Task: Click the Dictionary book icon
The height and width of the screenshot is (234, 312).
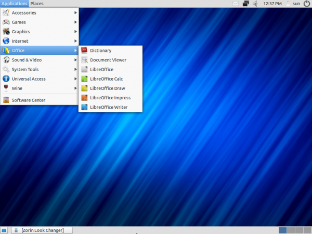Action: click(x=84, y=50)
